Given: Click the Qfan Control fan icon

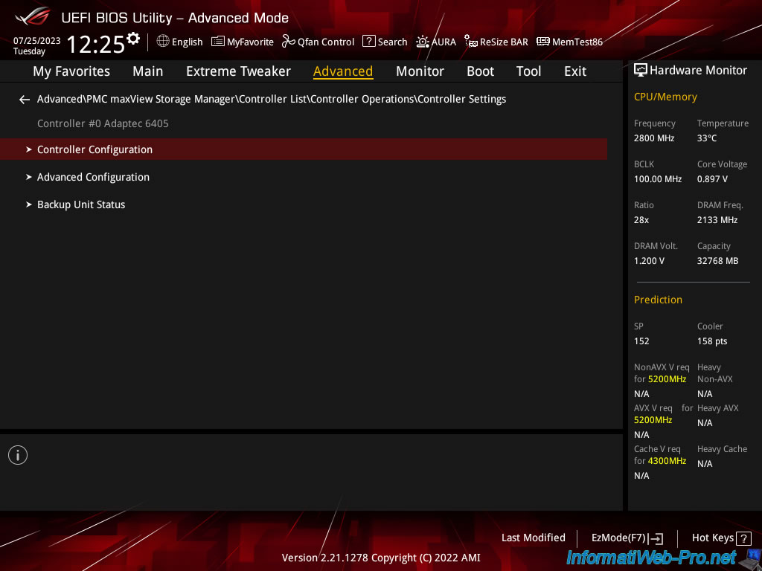Looking at the screenshot, I should (289, 42).
